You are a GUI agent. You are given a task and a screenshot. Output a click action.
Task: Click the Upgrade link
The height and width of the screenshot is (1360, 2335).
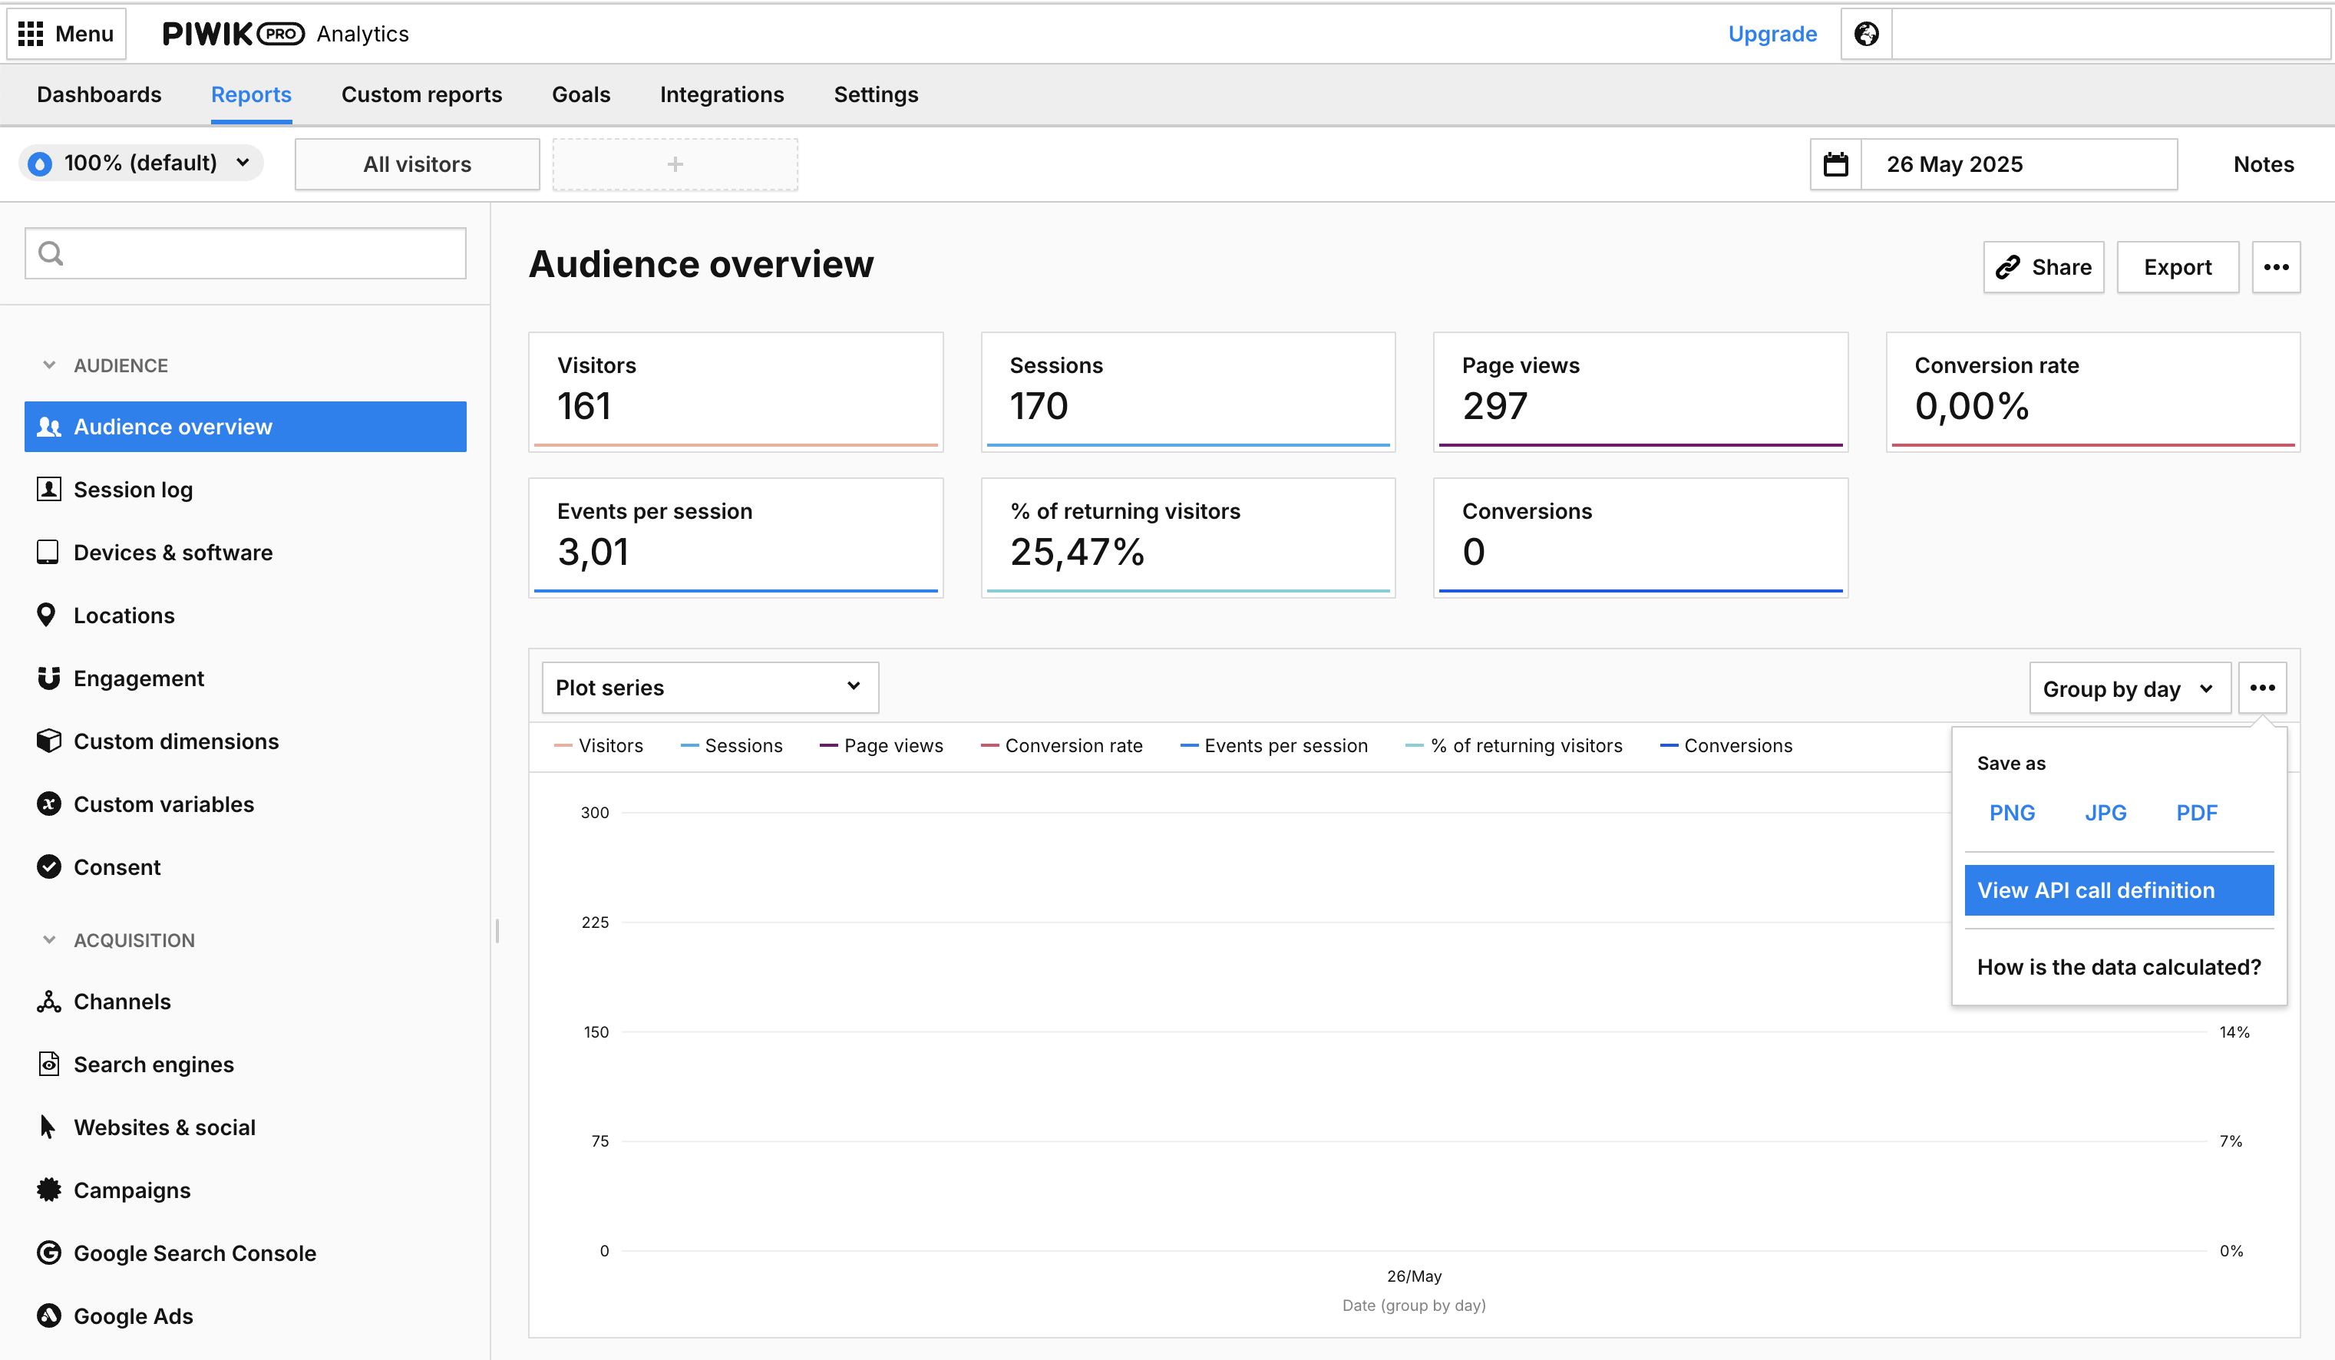pos(1772,35)
